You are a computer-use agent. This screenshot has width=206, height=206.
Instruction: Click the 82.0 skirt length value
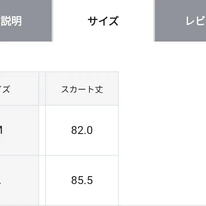coord(82,130)
